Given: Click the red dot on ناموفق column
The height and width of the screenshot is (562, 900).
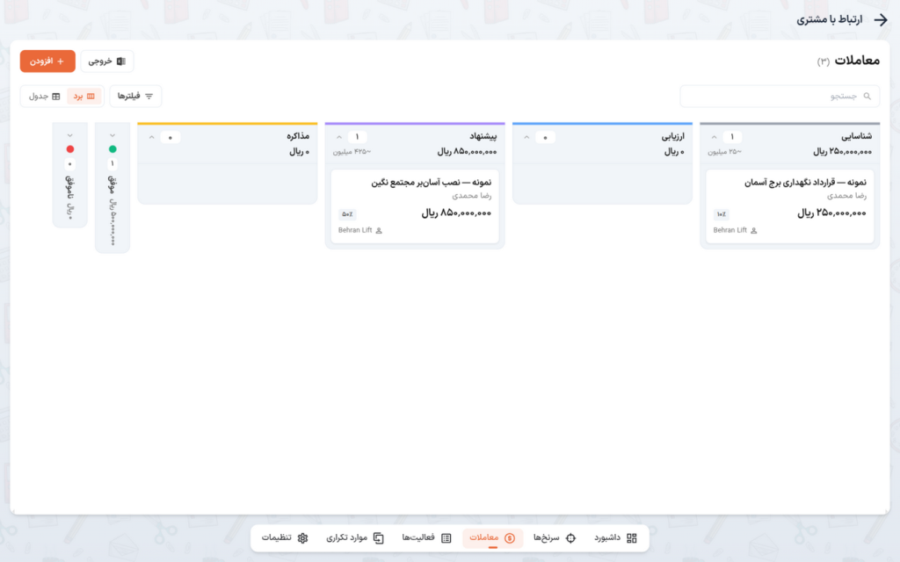Looking at the screenshot, I should [x=70, y=149].
